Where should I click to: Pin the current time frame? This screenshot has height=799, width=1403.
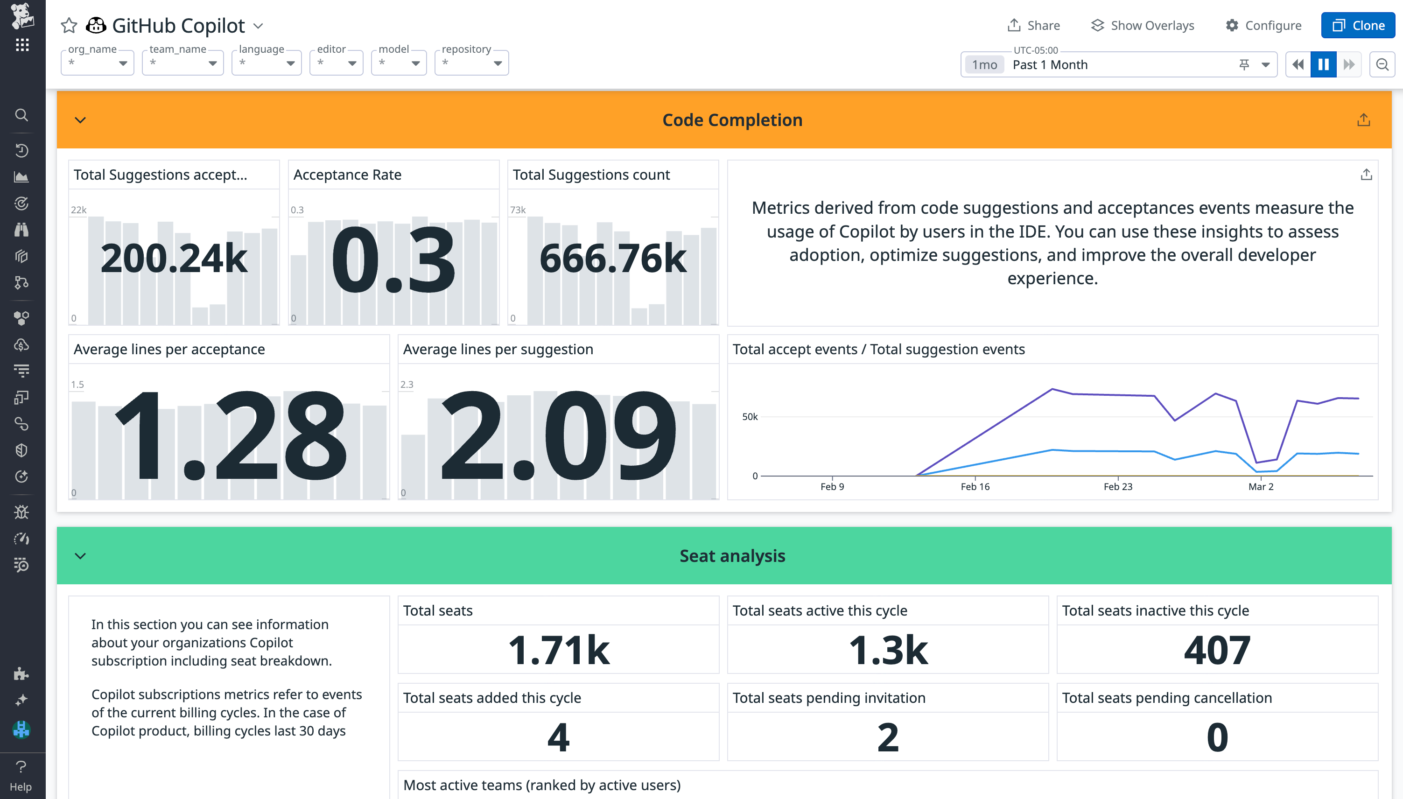(x=1243, y=64)
